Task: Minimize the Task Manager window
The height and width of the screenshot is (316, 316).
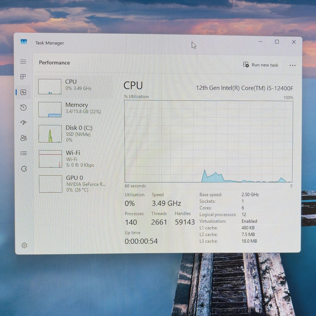Action: pos(260,42)
